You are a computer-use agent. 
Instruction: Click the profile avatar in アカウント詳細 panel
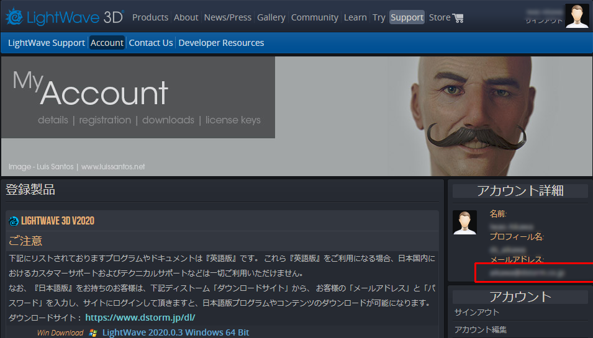pos(465,223)
